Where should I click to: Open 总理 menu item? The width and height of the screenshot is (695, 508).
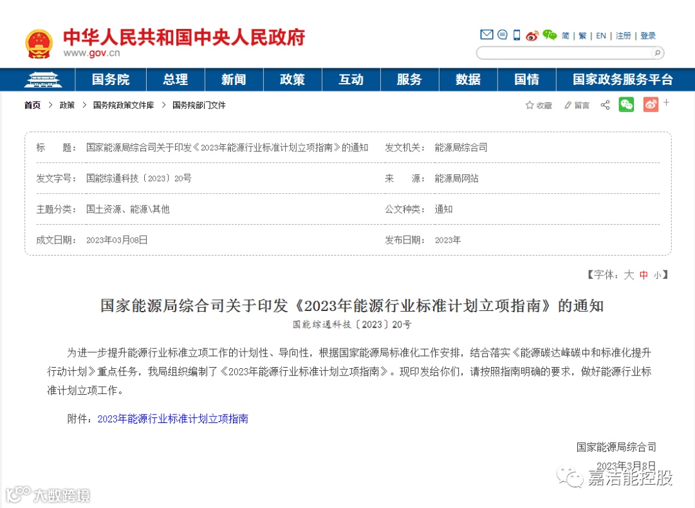(x=176, y=80)
